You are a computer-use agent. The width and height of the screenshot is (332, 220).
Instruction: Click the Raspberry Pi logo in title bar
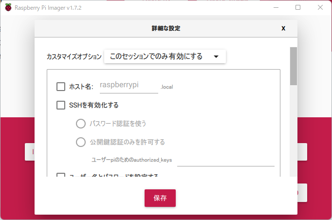tap(8, 8)
